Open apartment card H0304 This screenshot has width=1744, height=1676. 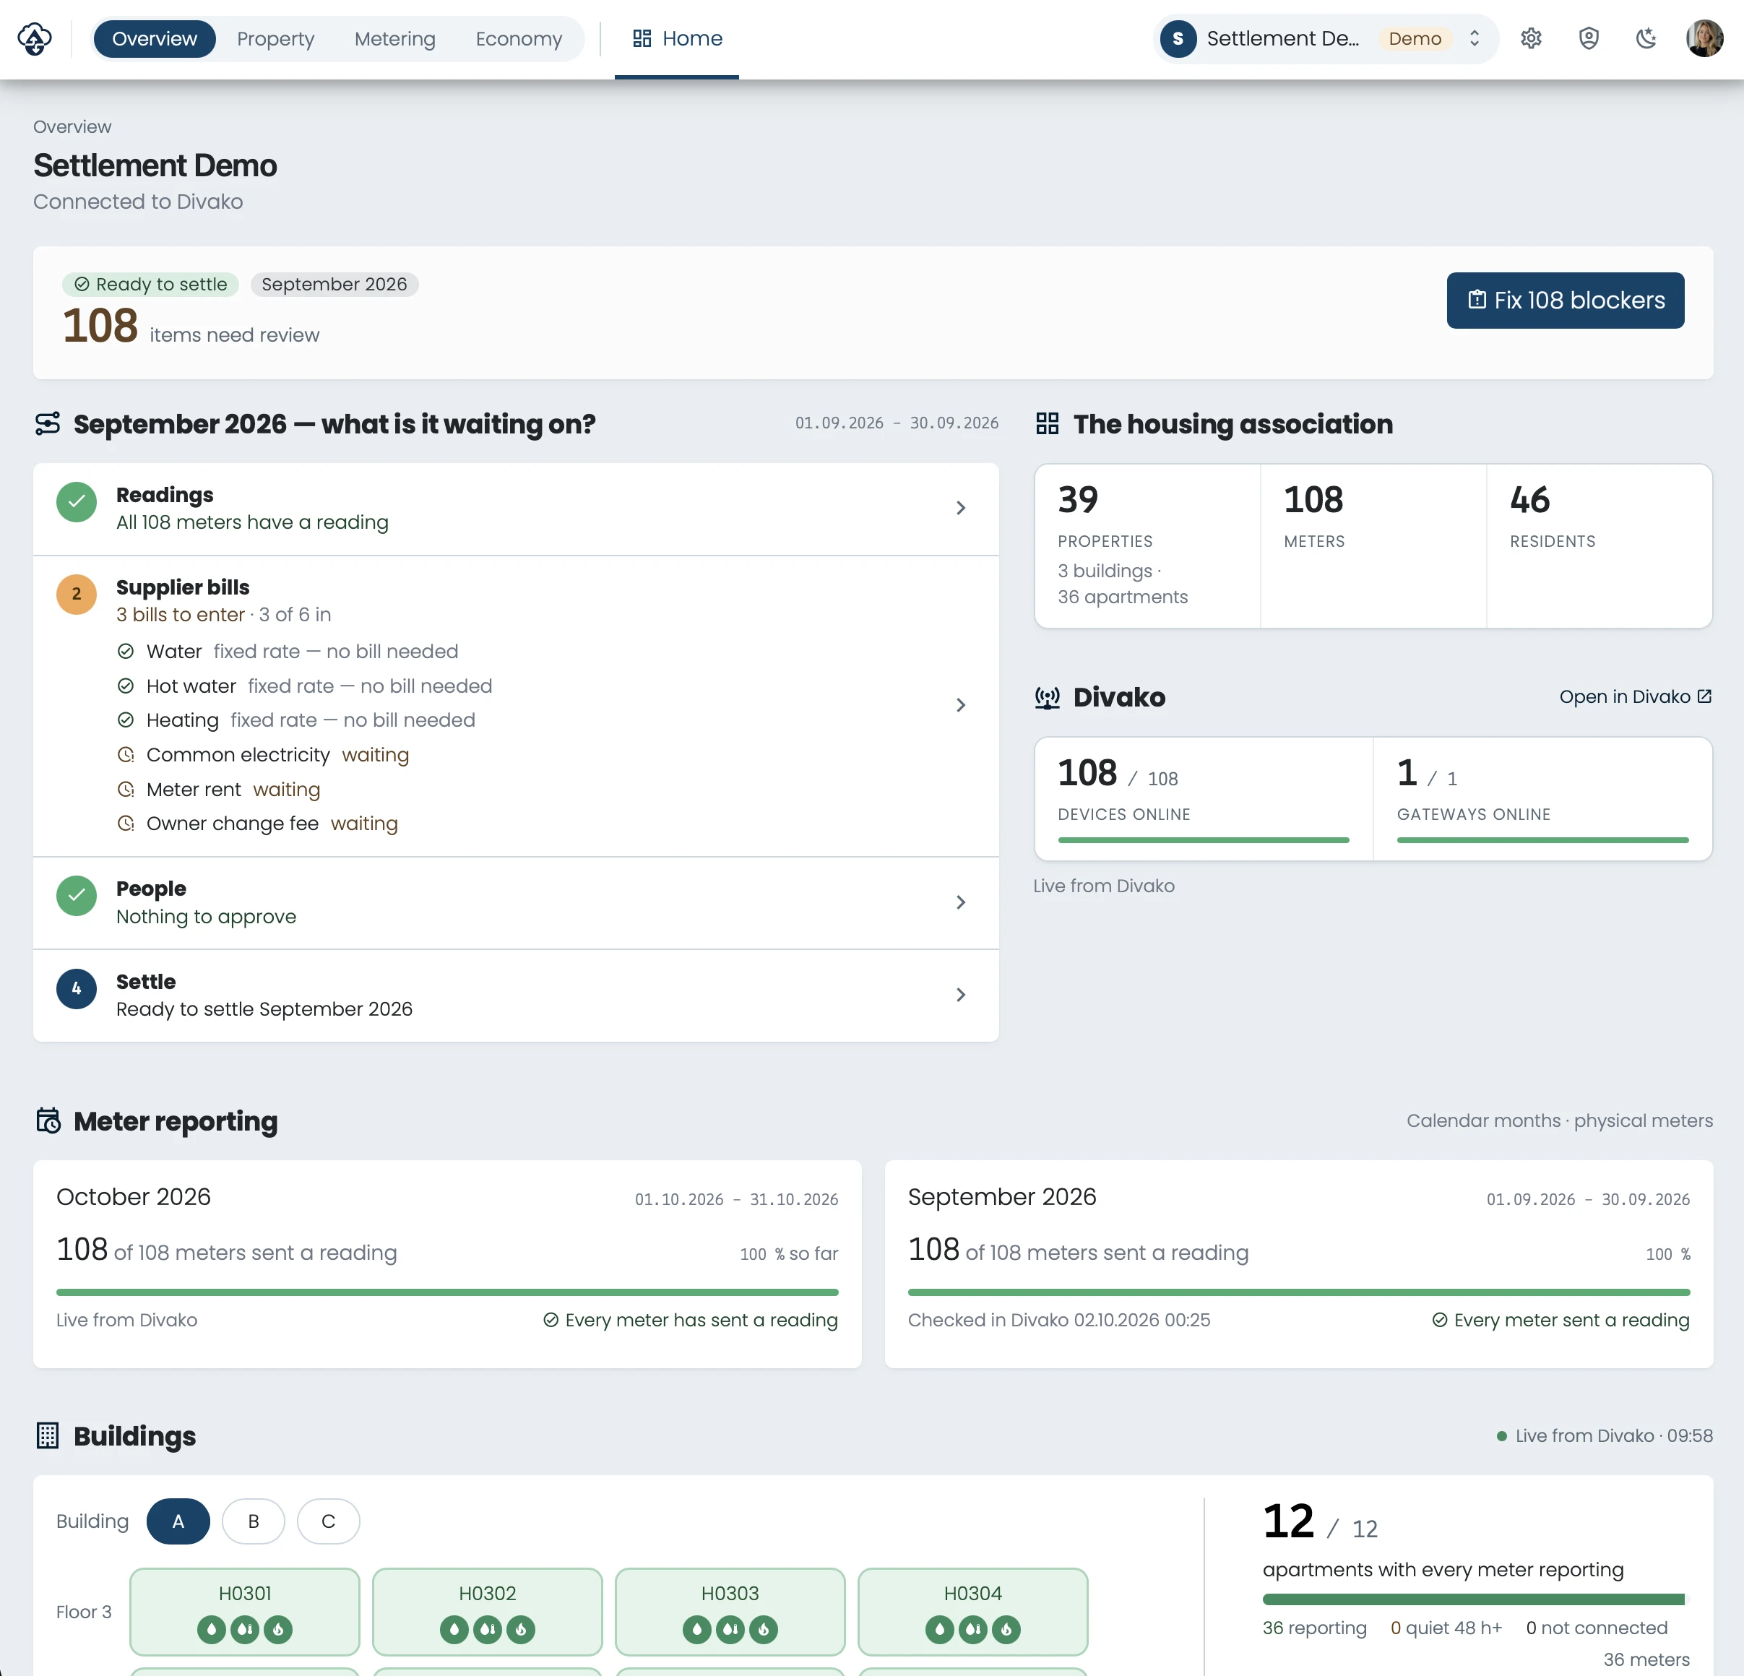tap(972, 1611)
